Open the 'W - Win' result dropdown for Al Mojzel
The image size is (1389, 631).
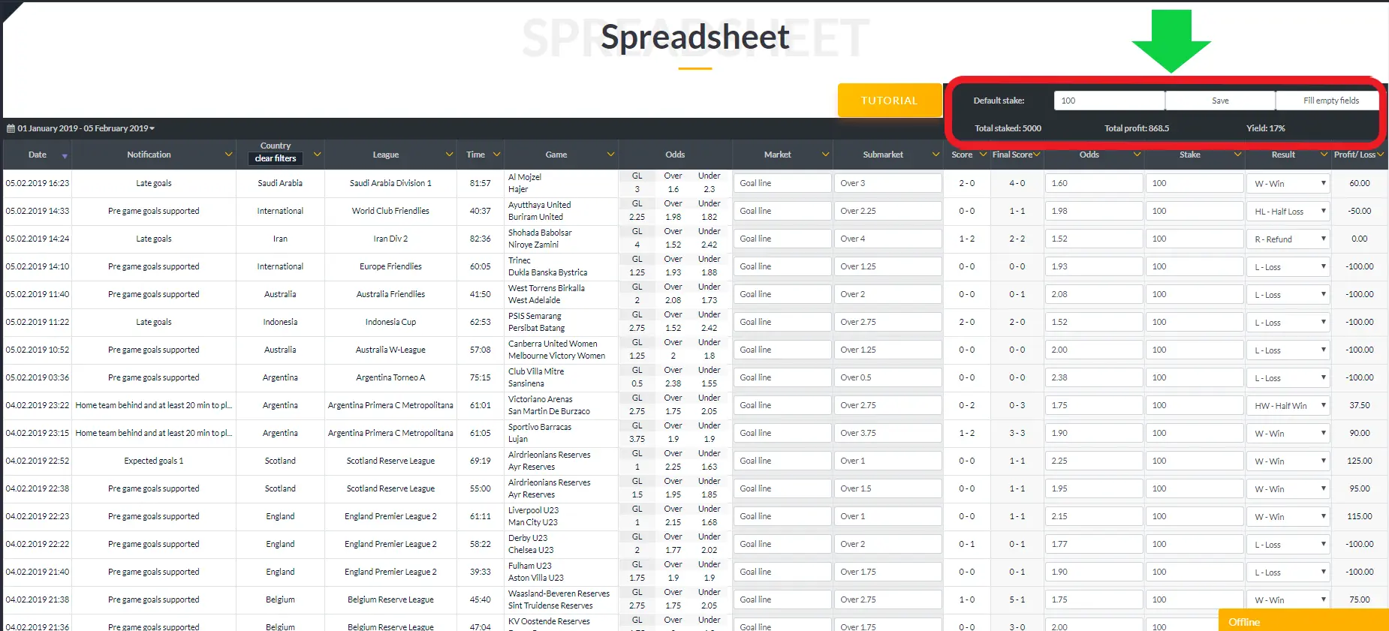pyautogui.click(x=1288, y=183)
